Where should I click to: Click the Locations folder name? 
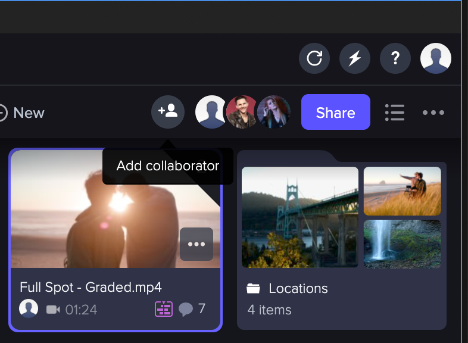click(298, 288)
